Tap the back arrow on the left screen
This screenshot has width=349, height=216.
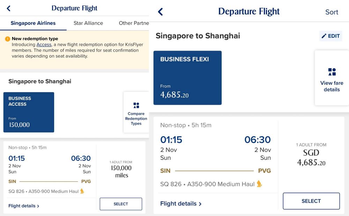pyautogui.click(x=9, y=8)
